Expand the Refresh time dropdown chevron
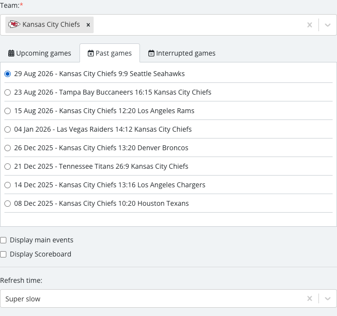Screen dimensions: 337x316 click(328, 298)
